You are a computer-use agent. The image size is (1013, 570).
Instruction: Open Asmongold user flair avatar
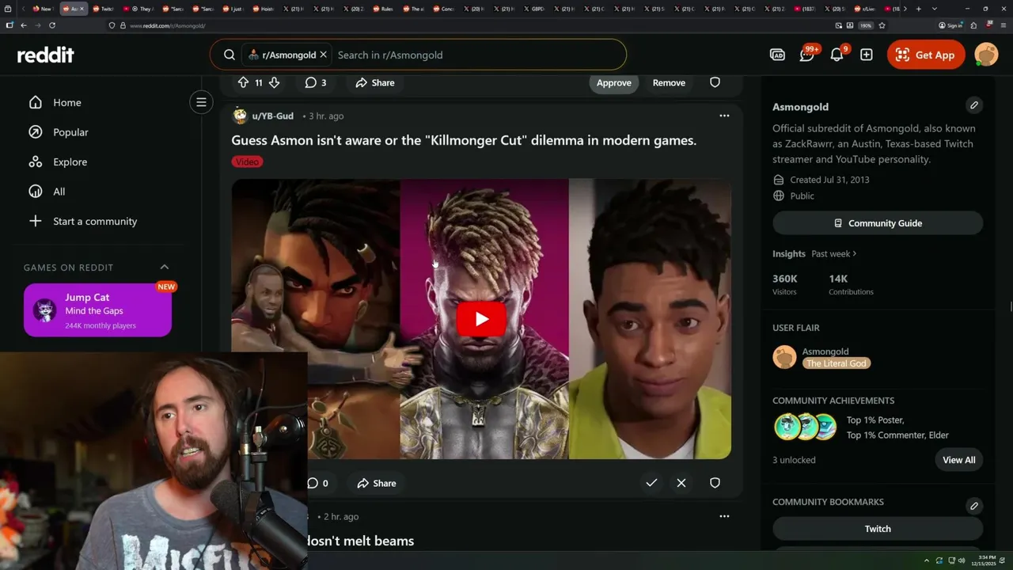[784, 357]
